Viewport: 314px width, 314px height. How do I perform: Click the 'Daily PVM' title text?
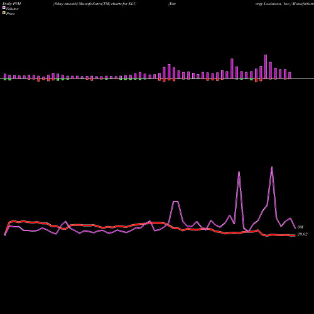12,4
